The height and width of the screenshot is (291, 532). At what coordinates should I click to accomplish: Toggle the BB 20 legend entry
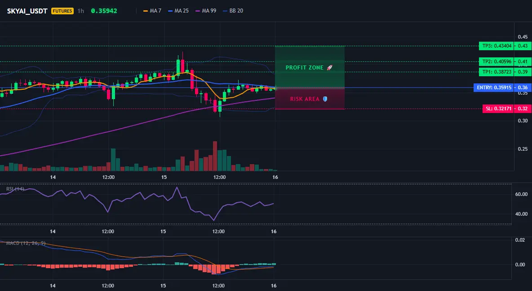(x=233, y=11)
